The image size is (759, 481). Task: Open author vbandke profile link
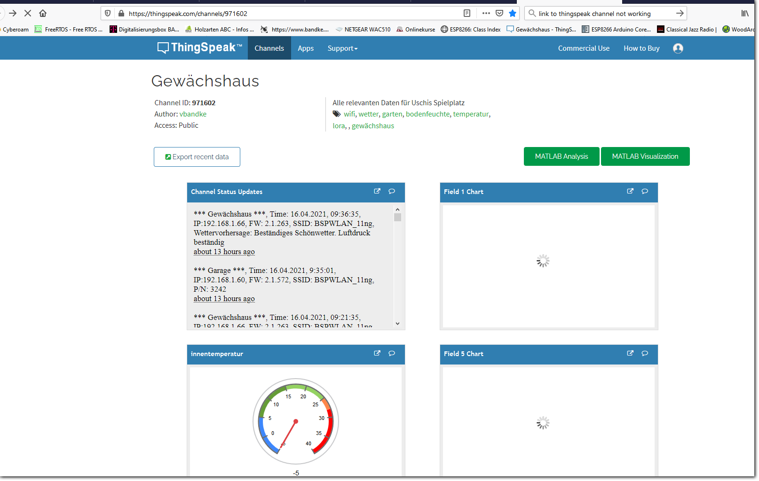tap(193, 114)
